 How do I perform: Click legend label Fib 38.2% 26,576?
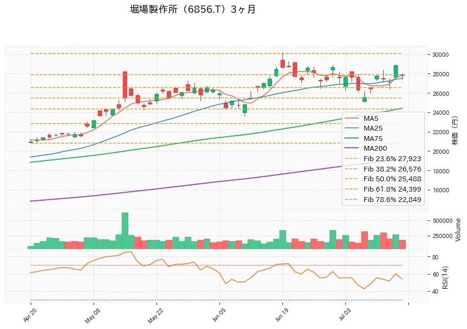click(392, 169)
